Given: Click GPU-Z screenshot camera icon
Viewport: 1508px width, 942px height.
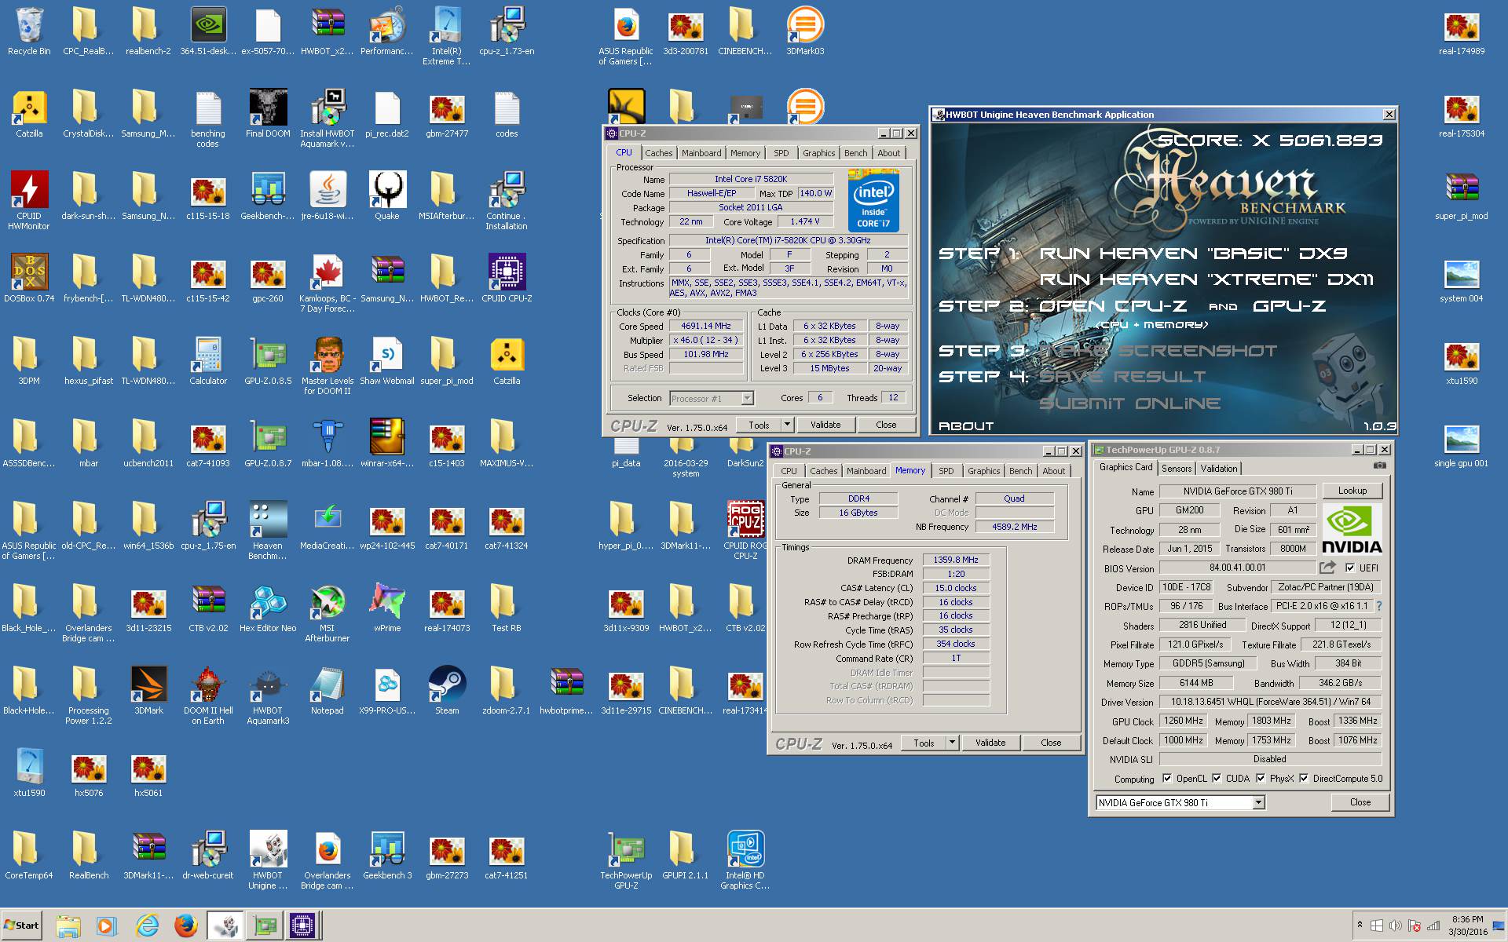Looking at the screenshot, I should click(1379, 466).
